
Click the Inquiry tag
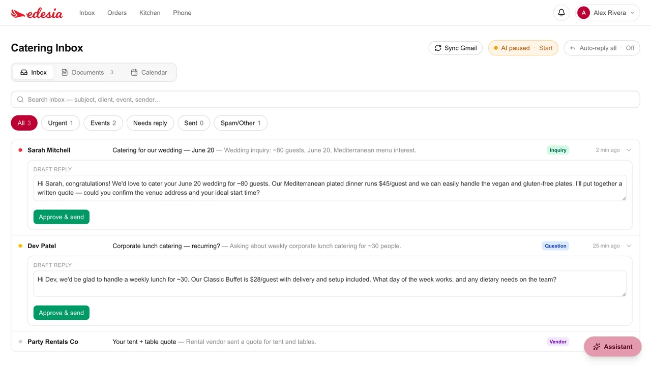pyautogui.click(x=558, y=150)
